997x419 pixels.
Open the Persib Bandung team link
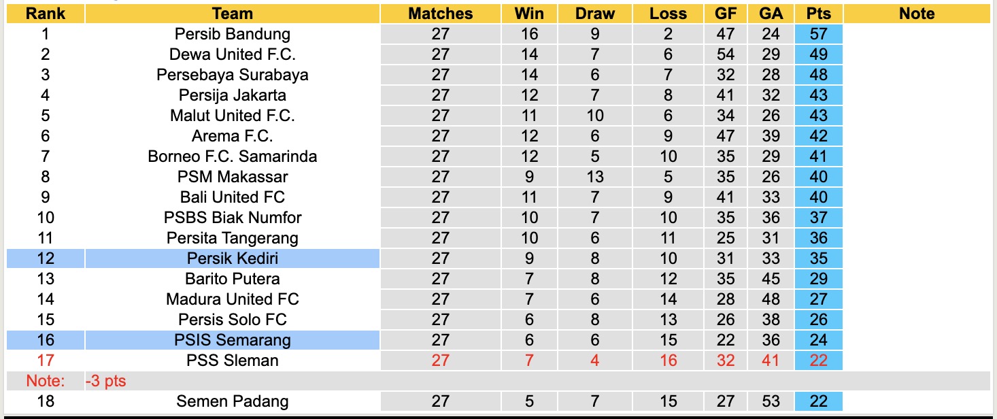pyautogui.click(x=232, y=34)
